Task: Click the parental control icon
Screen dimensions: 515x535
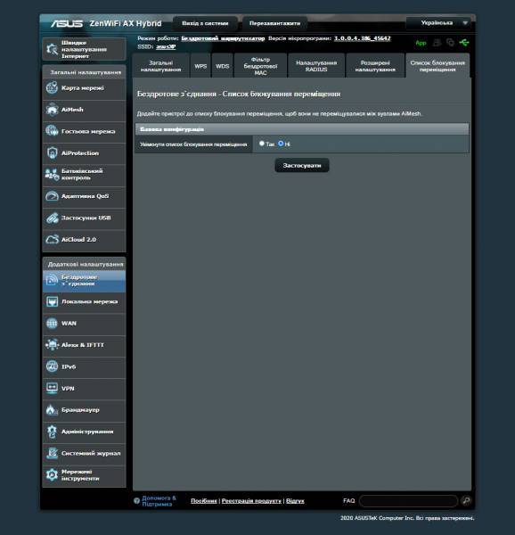Action: point(52,175)
